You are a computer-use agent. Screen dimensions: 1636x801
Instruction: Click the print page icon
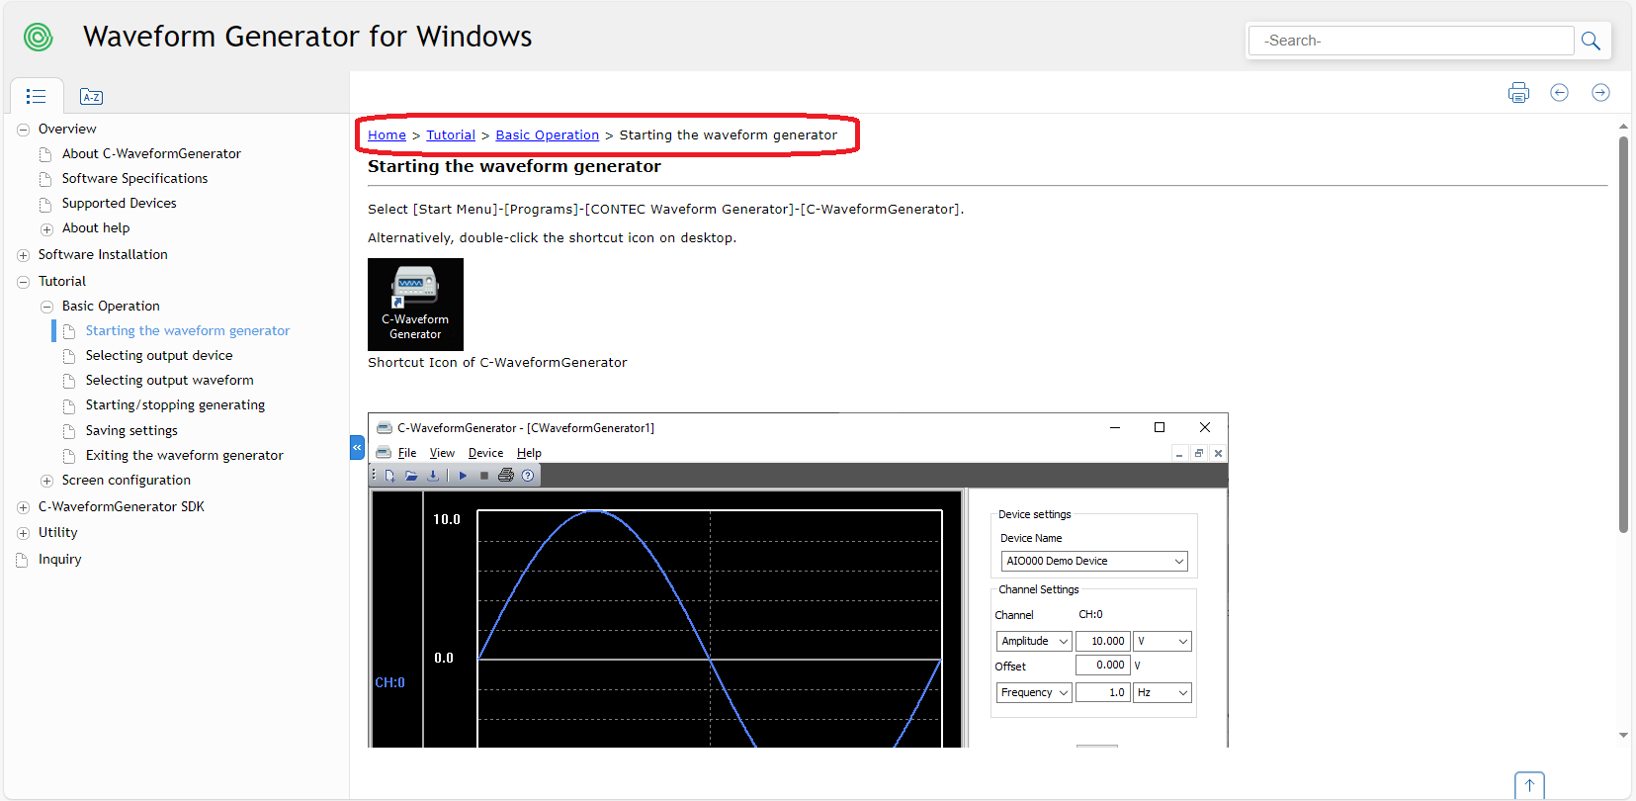pyautogui.click(x=1518, y=93)
